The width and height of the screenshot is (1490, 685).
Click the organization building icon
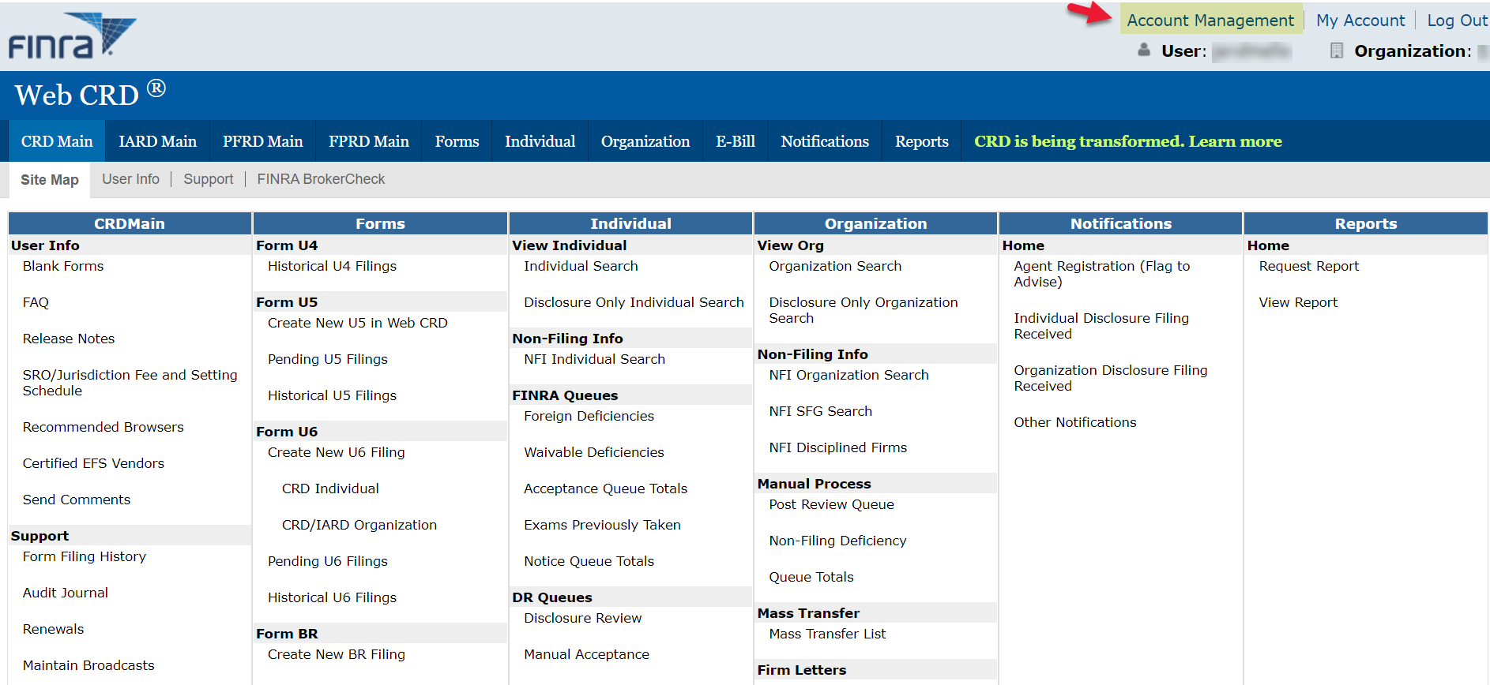[x=1336, y=51]
